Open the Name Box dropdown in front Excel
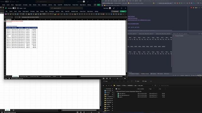202x113 pixels. pyautogui.click(x=12, y=17)
